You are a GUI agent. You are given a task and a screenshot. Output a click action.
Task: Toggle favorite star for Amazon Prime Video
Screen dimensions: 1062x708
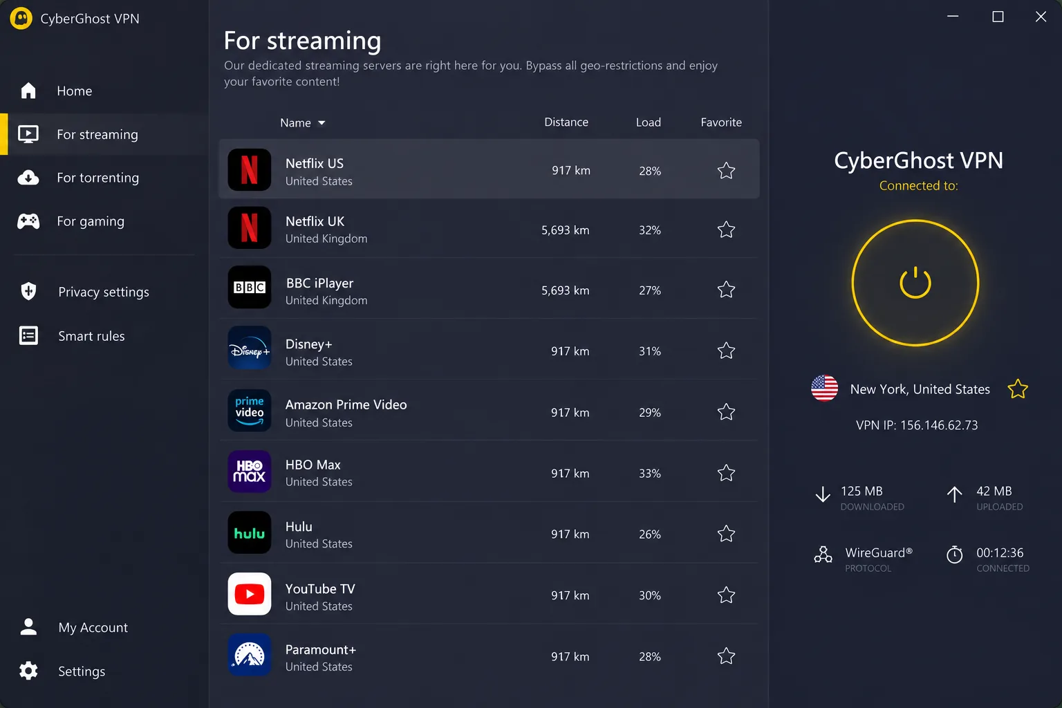click(x=726, y=412)
